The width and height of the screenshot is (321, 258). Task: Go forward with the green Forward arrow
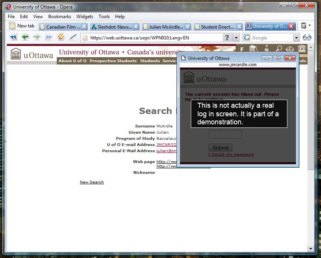37,37
